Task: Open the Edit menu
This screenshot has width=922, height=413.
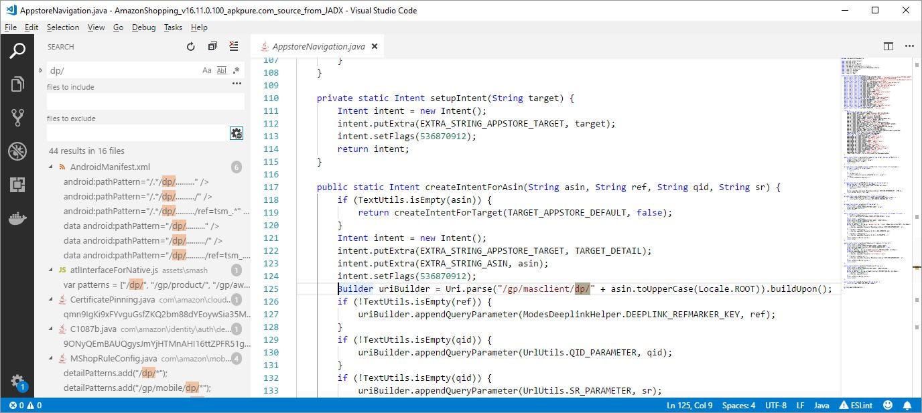Action: (x=31, y=27)
